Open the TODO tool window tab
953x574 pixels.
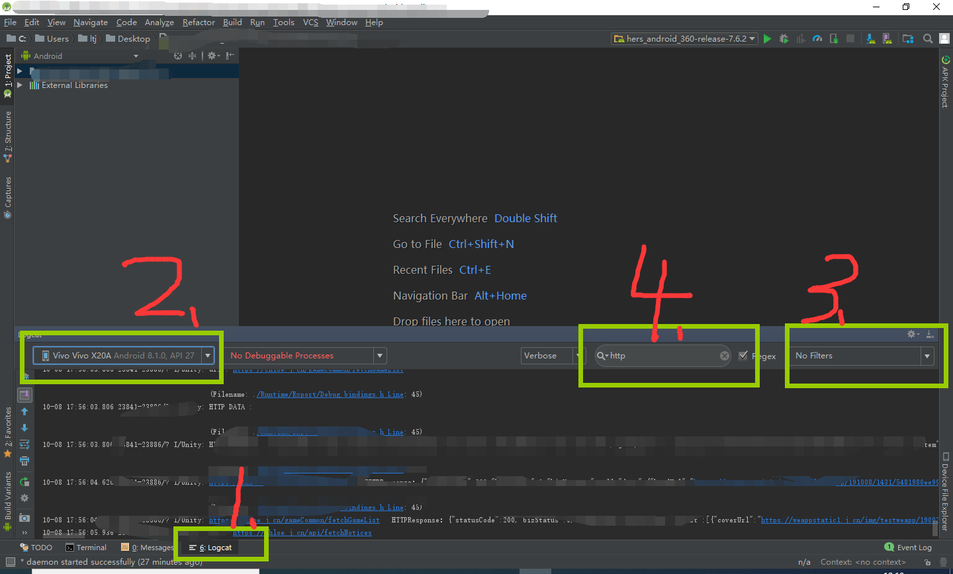tap(36, 548)
